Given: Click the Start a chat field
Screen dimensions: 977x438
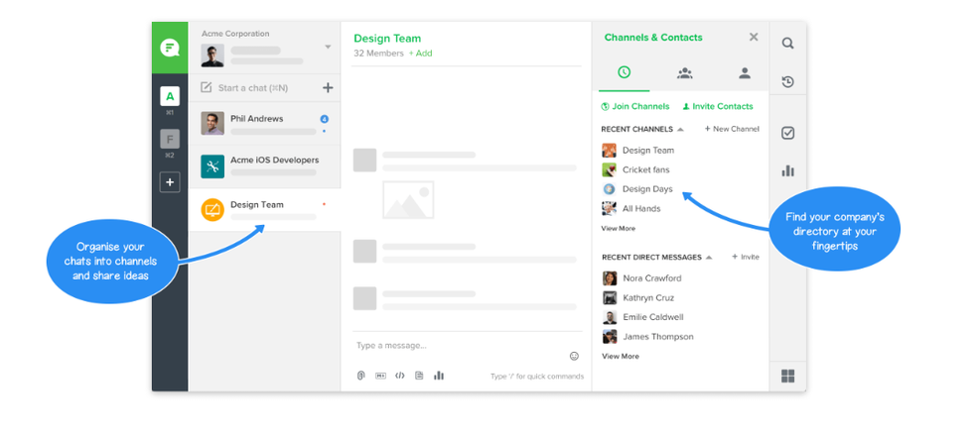Looking at the screenshot, I should (253, 88).
